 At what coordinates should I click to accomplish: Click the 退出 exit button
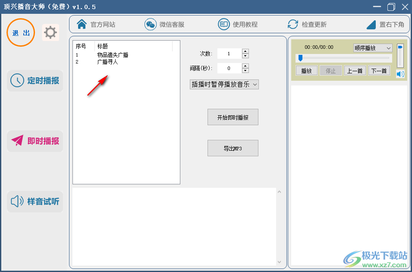point(20,32)
